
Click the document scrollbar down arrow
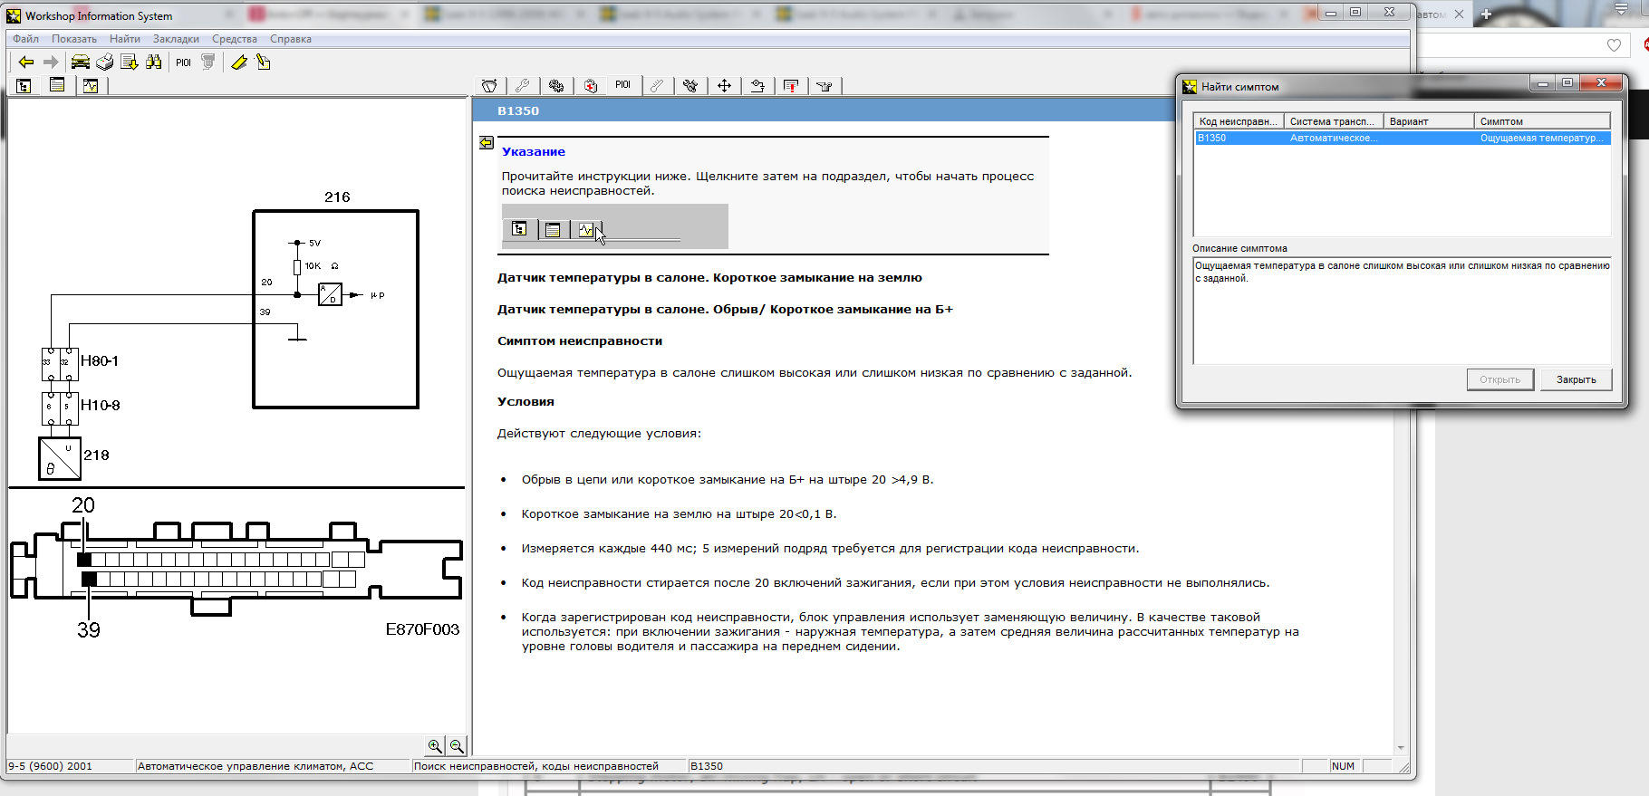1401,748
